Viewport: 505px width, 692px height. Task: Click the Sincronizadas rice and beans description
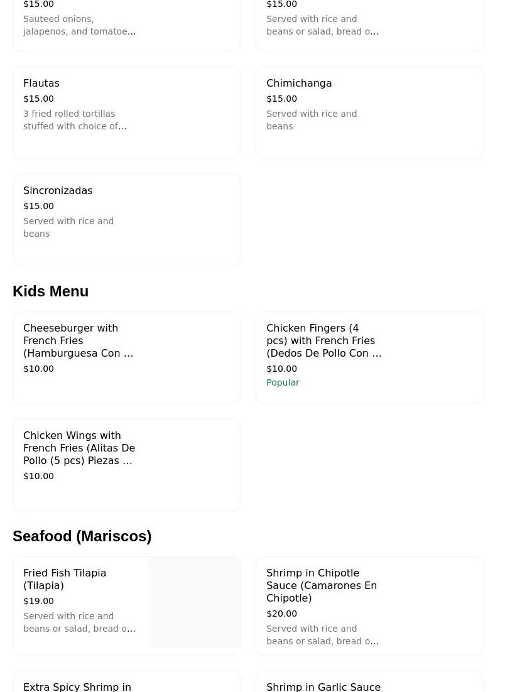pos(68,227)
